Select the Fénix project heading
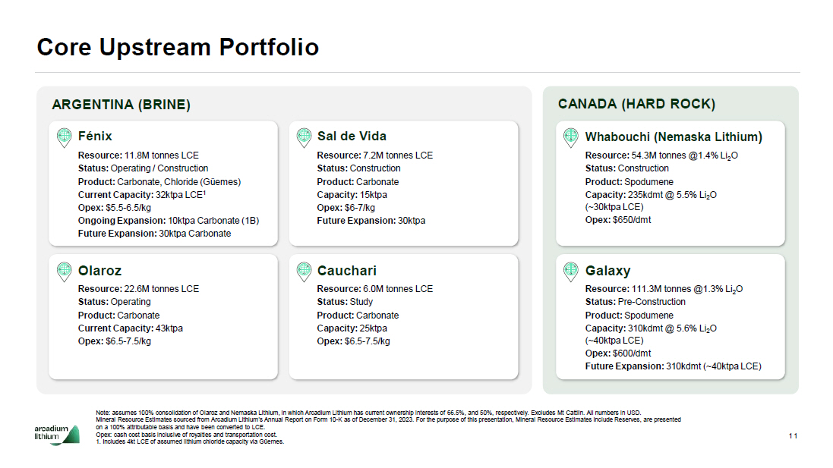Image resolution: width=833 pixels, height=468 pixels. pyautogui.click(x=95, y=137)
